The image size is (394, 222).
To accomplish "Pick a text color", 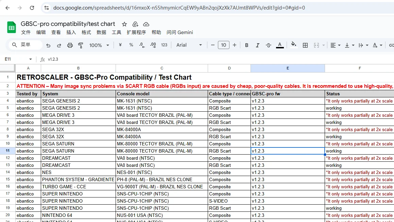I will coord(280,45).
